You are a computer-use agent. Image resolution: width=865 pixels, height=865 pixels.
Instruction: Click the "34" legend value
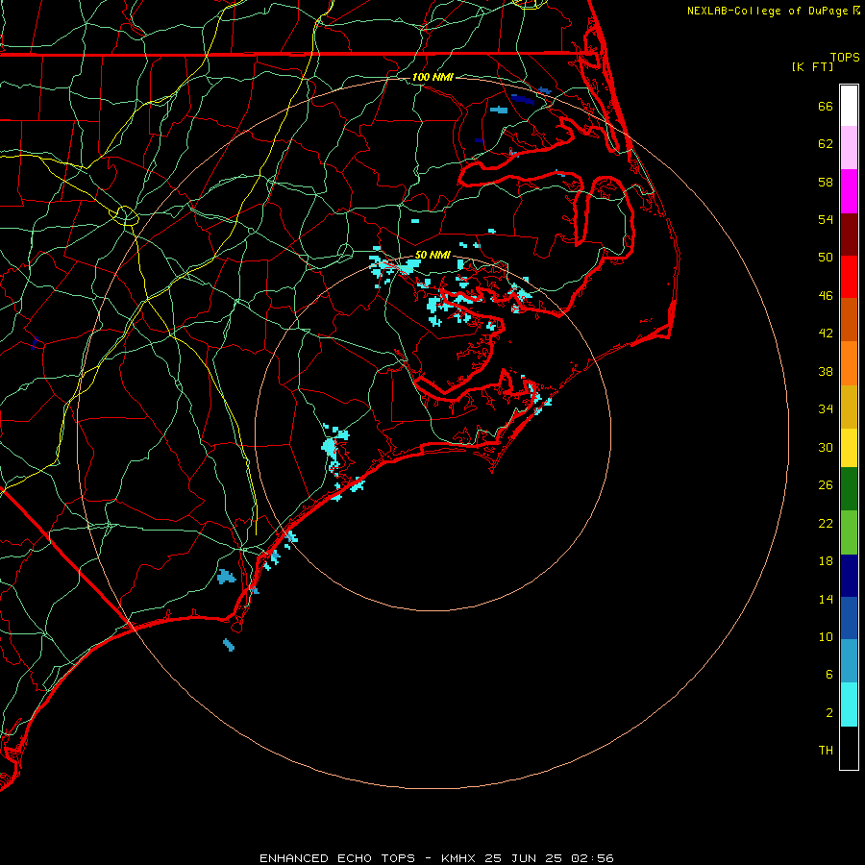826,409
